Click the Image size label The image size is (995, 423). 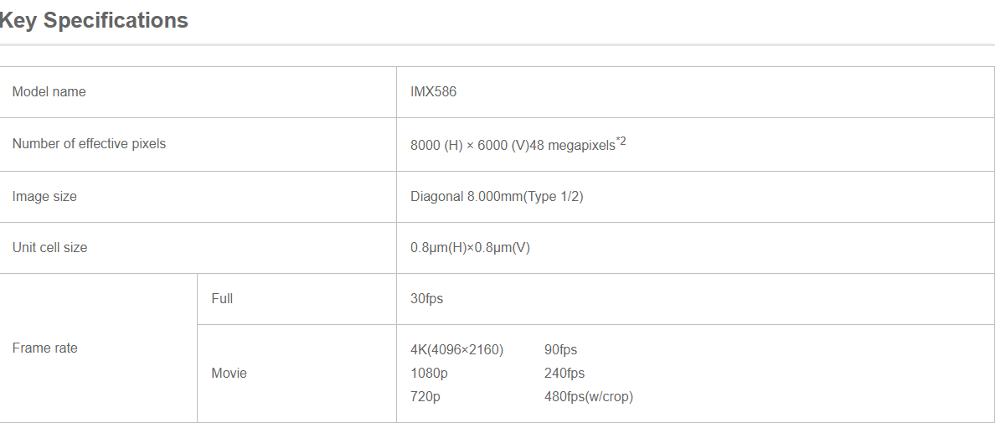[44, 197]
